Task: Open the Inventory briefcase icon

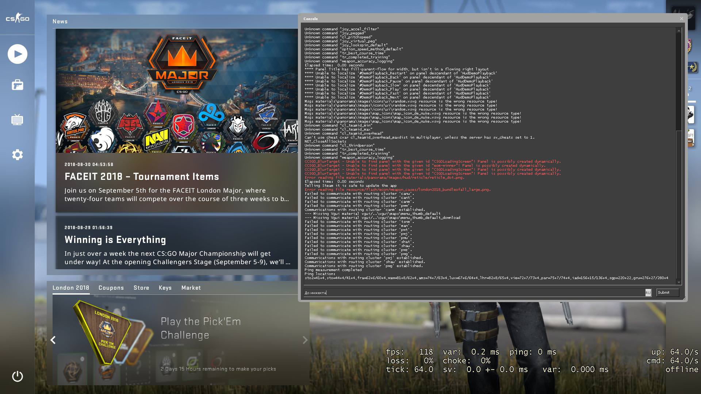Action: (x=18, y=85)
